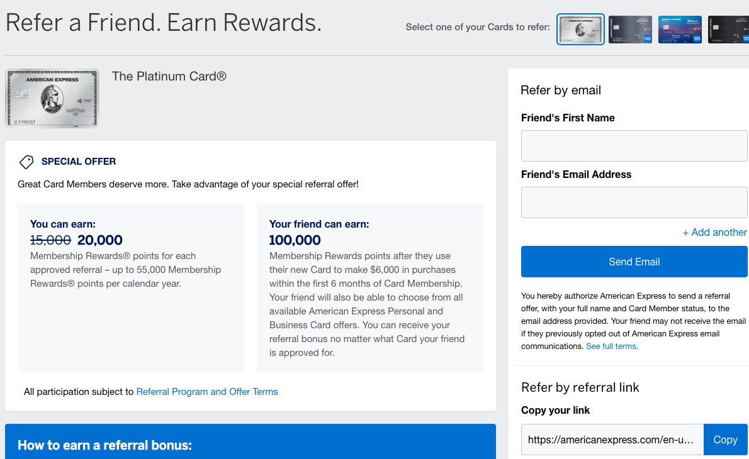
Task: Select the partially visible black Bonvoy card at the far right
Action: click(728, 30)
